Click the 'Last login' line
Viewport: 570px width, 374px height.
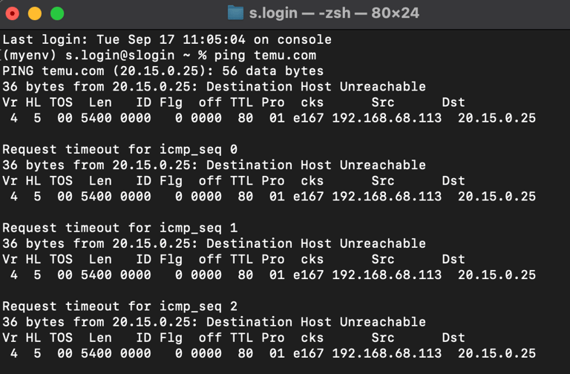(x=167, y=39)
